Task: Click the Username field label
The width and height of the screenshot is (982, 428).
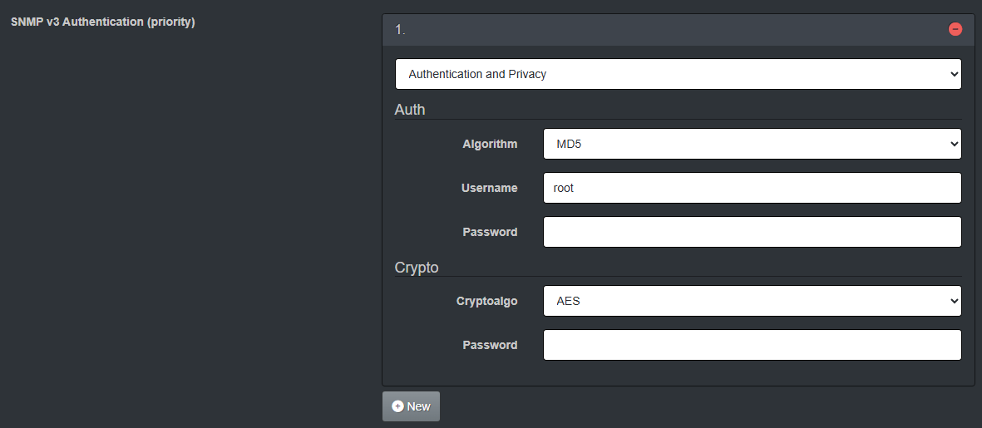Action: point(489,188)
